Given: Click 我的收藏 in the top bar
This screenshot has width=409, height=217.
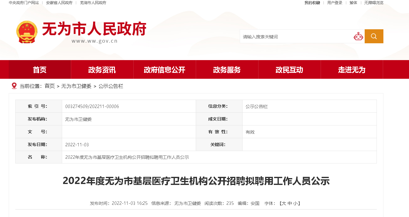Looking at the screenshot, I should point(312,3).
